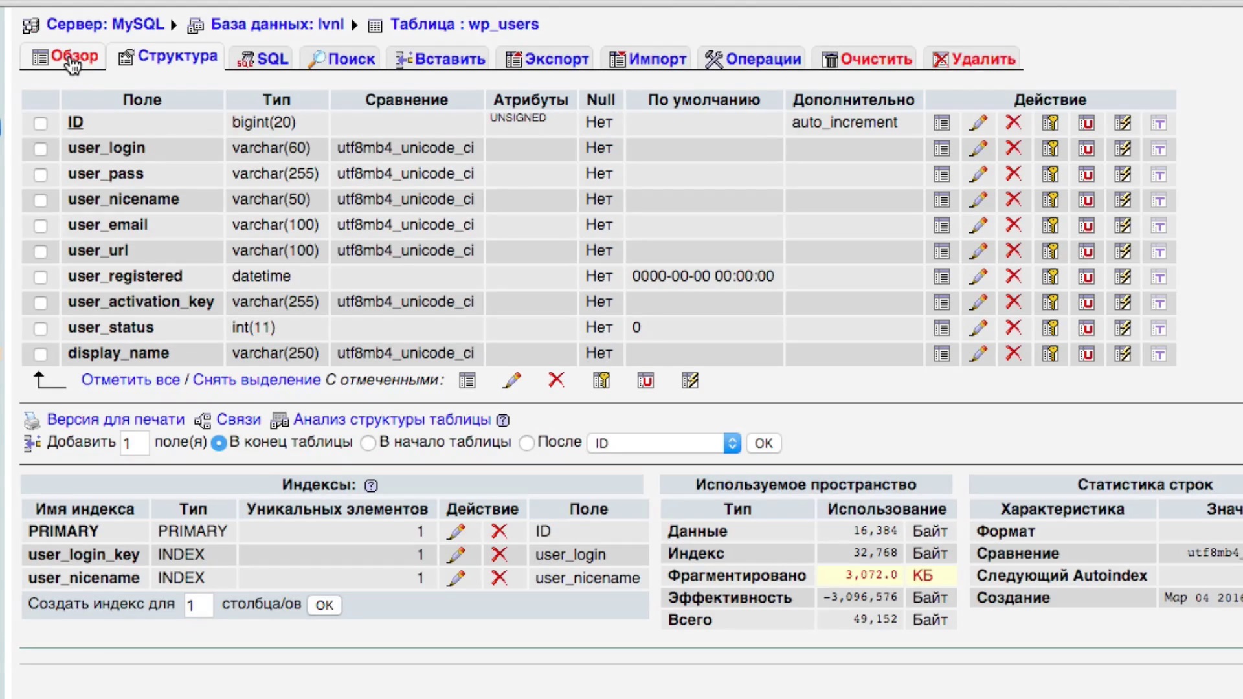Click the highlighted '3,072.0' fragmented value
Screen dimensions: 1243x699
coord(871,575)
